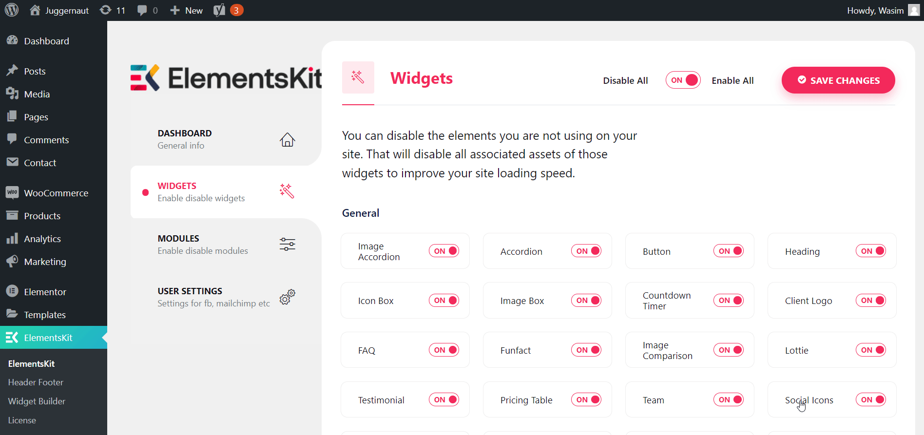
Task: Click the General section heading
Action: coord(361,213)
